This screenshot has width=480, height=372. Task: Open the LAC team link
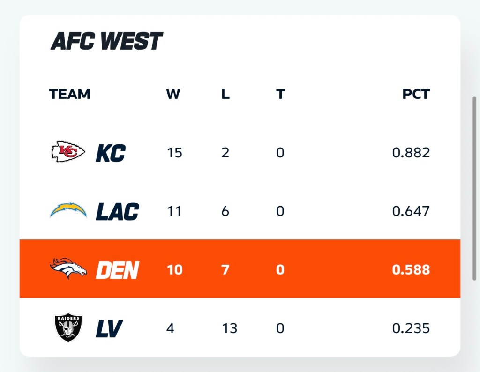click(117, 212)
